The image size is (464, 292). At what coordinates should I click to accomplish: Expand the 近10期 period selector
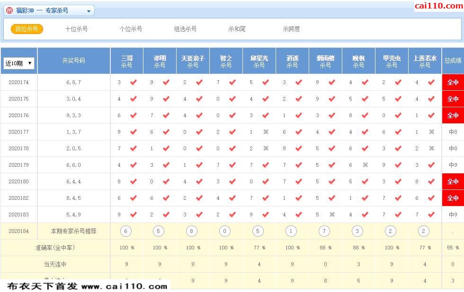pyautogui.click(x=18, y=63)
